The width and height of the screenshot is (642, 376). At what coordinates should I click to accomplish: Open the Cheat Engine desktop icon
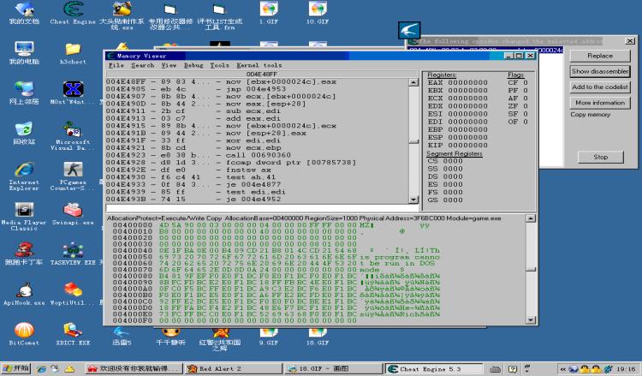click(x=73, y=9)
